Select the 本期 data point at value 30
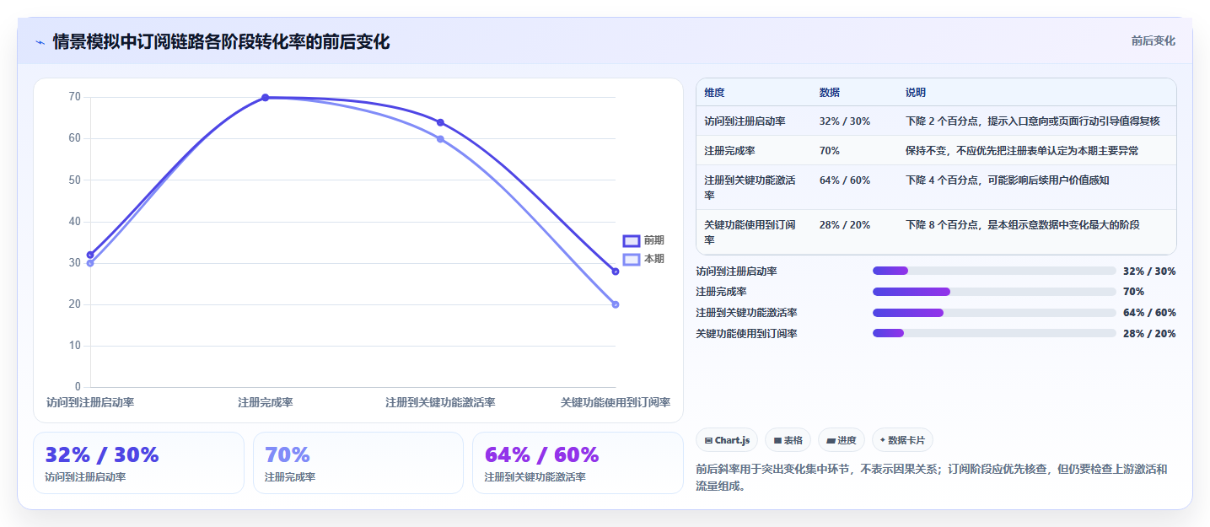The width and height of the screenshot is (1210, 527). 90,263
